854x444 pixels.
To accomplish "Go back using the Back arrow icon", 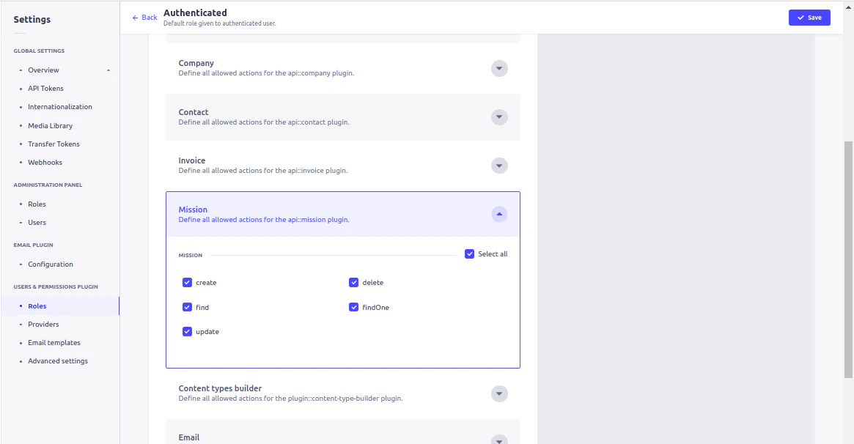I will (144, 17).
